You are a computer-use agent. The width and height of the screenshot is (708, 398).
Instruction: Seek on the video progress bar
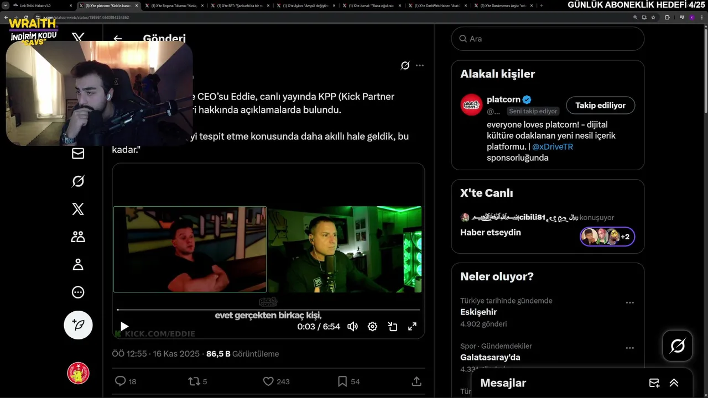pyautogui.click(x=268, y=310)
